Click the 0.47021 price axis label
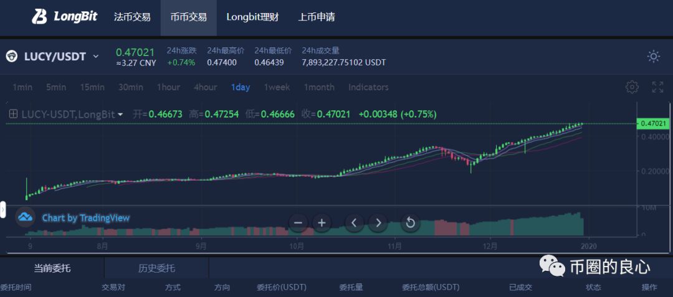The width and height of the screenshot is (673, 297). coord(653,123)
